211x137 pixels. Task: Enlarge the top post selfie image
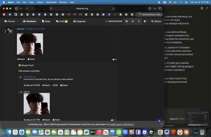point(30,44)
